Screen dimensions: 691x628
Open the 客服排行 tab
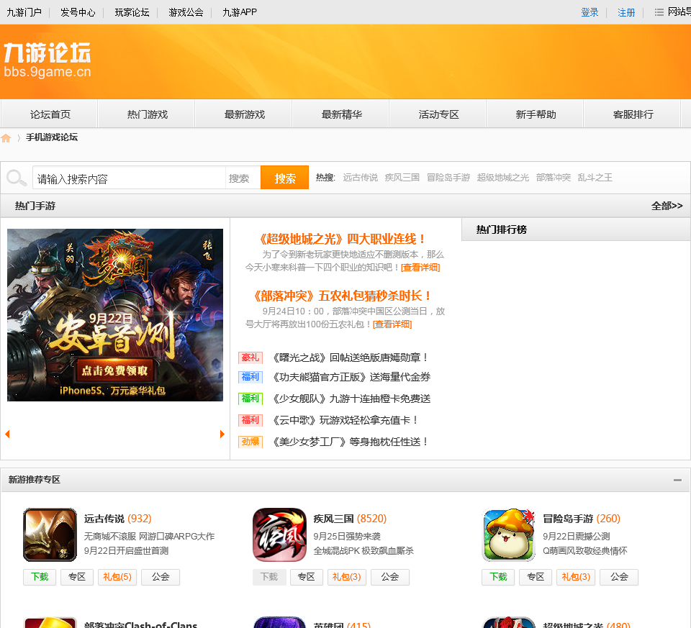(633, 114)
